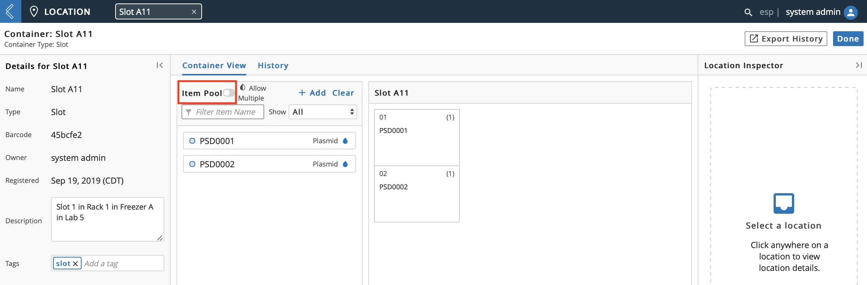Switch to the History tab

coord(273,66)
